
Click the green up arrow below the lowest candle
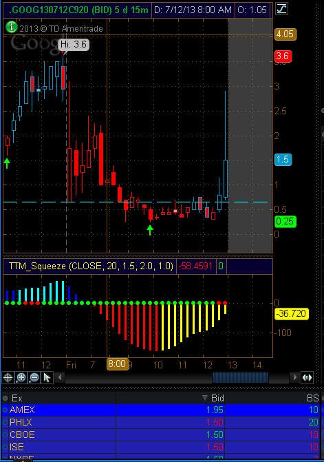coord(150,230)
